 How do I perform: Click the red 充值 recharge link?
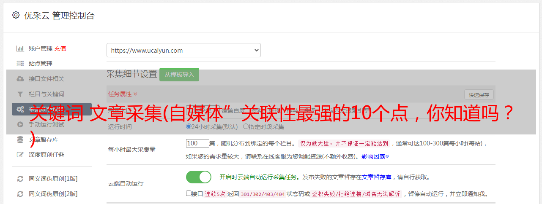coord(60,48)
